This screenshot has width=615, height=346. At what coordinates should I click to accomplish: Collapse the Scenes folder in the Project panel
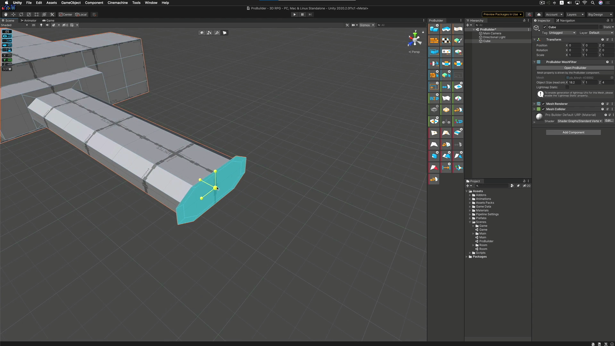click(x=470, y=222)
